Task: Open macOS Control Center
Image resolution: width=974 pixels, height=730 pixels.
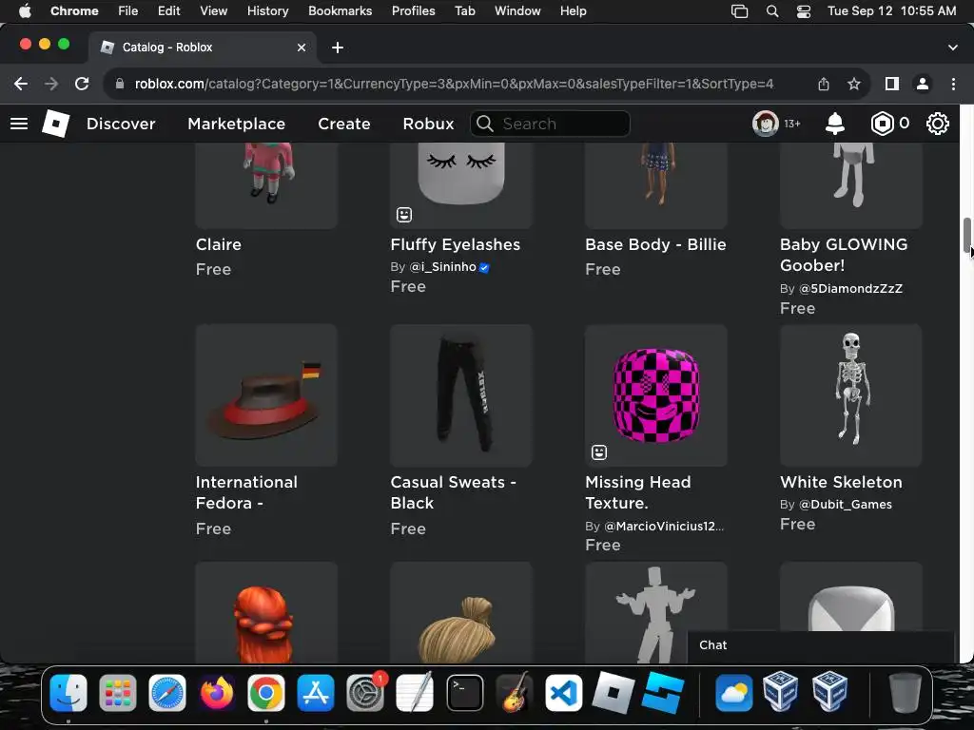Action: pos(803,11)
